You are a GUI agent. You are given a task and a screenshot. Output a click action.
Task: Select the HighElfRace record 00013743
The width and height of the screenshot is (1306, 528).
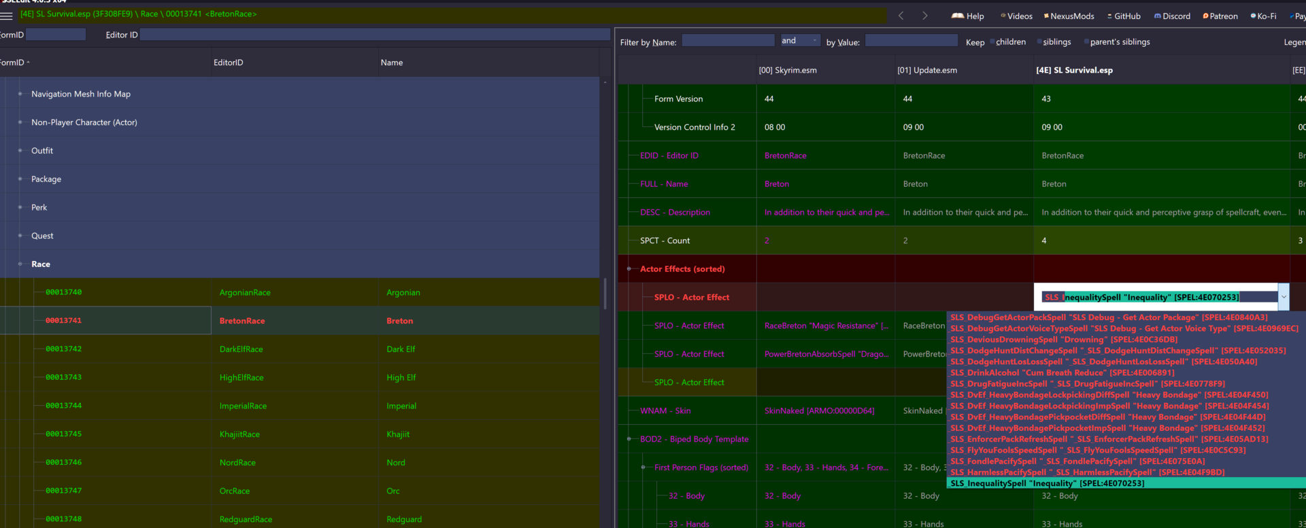(x=300, y=377)
